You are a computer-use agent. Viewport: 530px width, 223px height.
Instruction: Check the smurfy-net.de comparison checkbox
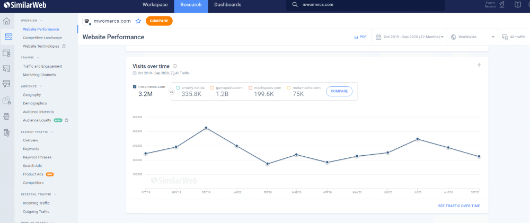179,87
